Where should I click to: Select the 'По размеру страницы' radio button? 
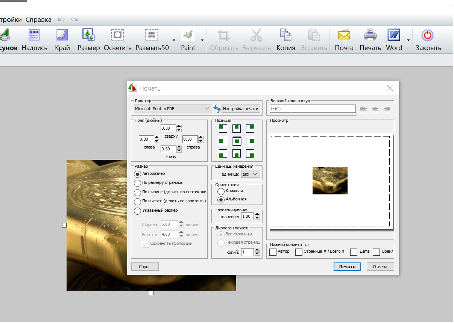pos(138,183)
